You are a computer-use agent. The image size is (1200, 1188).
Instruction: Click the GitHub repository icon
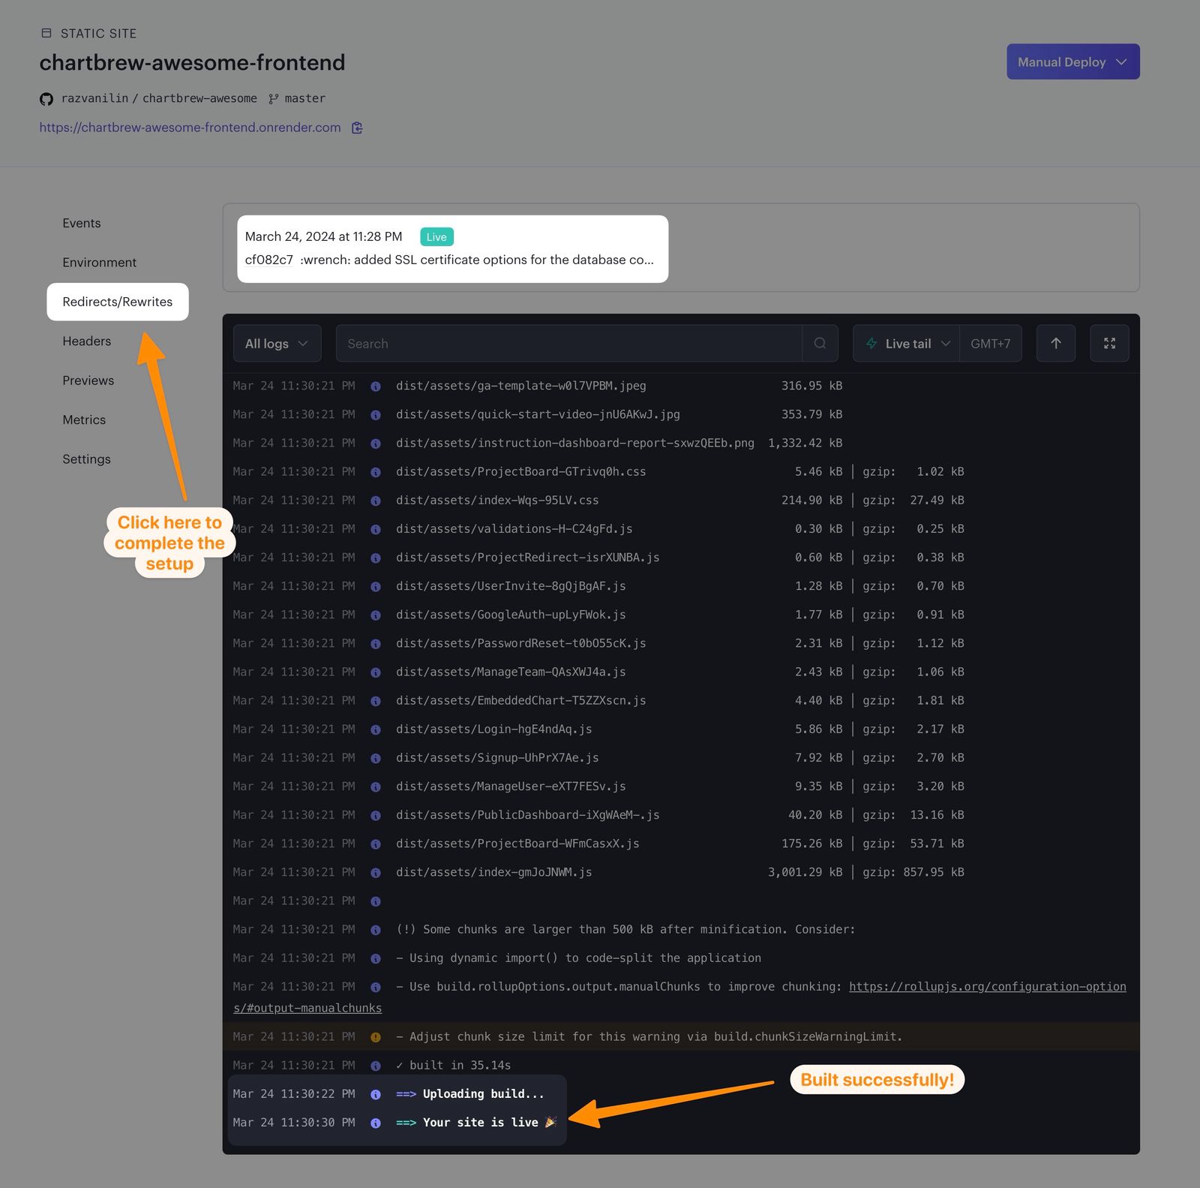[46, 98]
